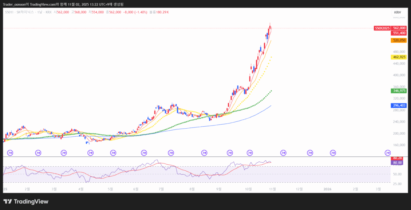Click the green 346,975 price label
The image size is (411, 210).
pyautogui.click(x=399, y=91)
